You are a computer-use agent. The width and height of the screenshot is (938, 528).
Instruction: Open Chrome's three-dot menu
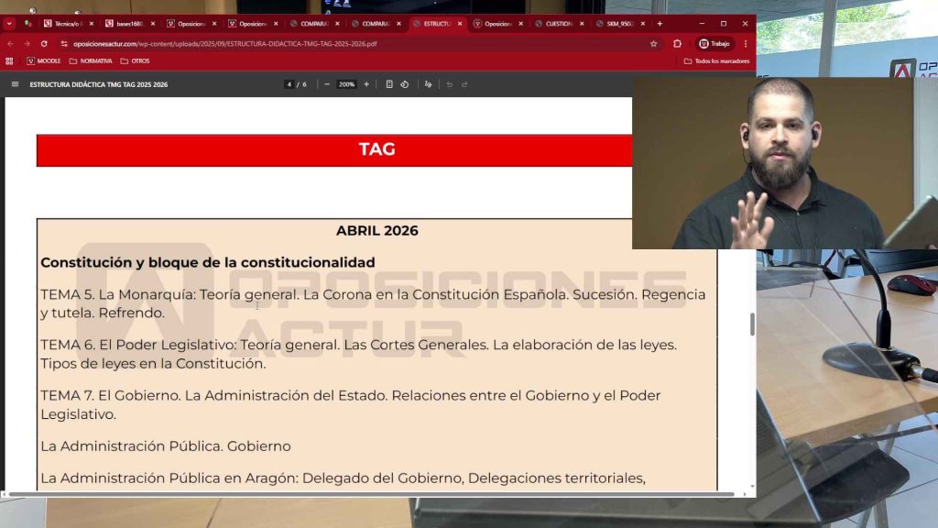[x=746, y=43]
